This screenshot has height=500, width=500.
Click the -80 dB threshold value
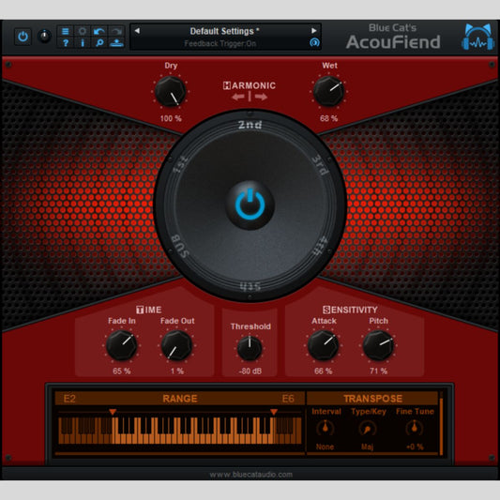(250, 371)
